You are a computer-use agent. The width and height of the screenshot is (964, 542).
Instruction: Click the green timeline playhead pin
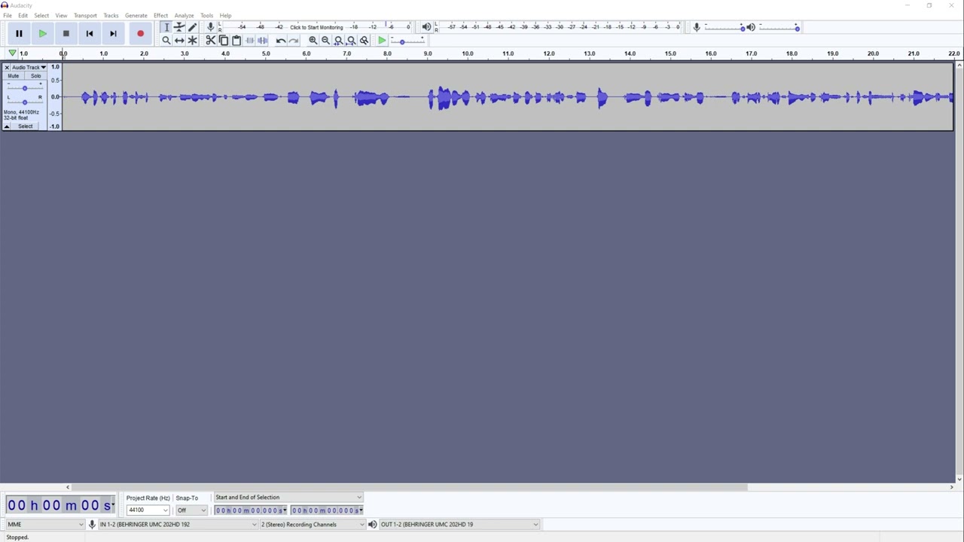click(12, 53)
